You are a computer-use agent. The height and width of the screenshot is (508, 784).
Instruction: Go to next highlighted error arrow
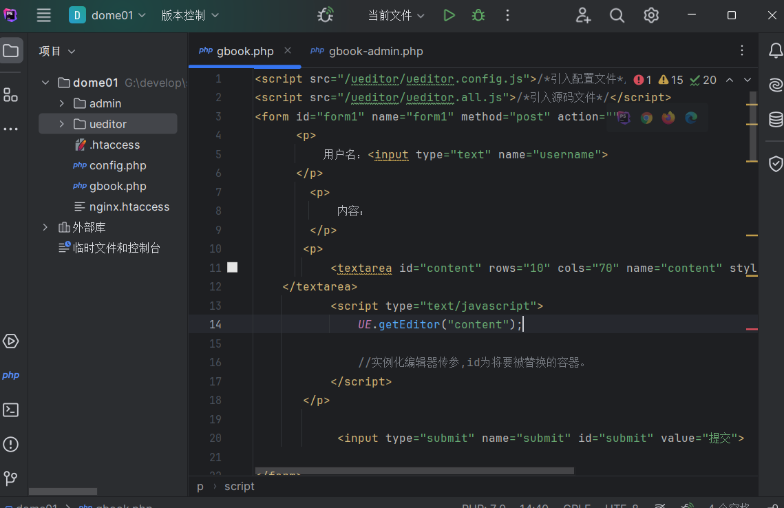[x=748, y=79]
